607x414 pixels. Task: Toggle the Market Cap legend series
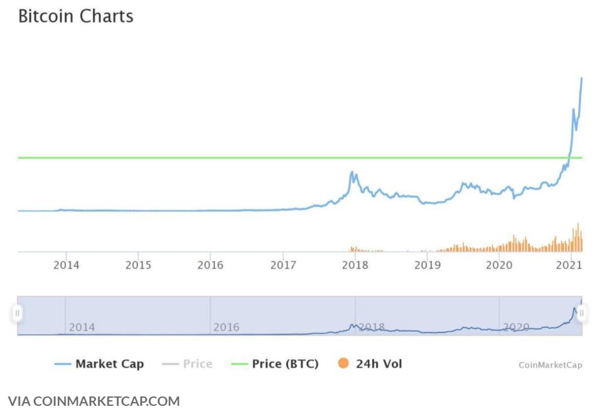pyautogui.click(x=109, y=364)
